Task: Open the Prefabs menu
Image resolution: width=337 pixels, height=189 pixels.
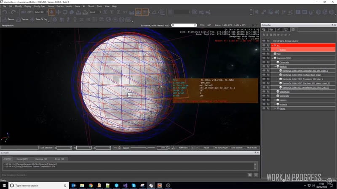Action: click(x=60, y=6)
